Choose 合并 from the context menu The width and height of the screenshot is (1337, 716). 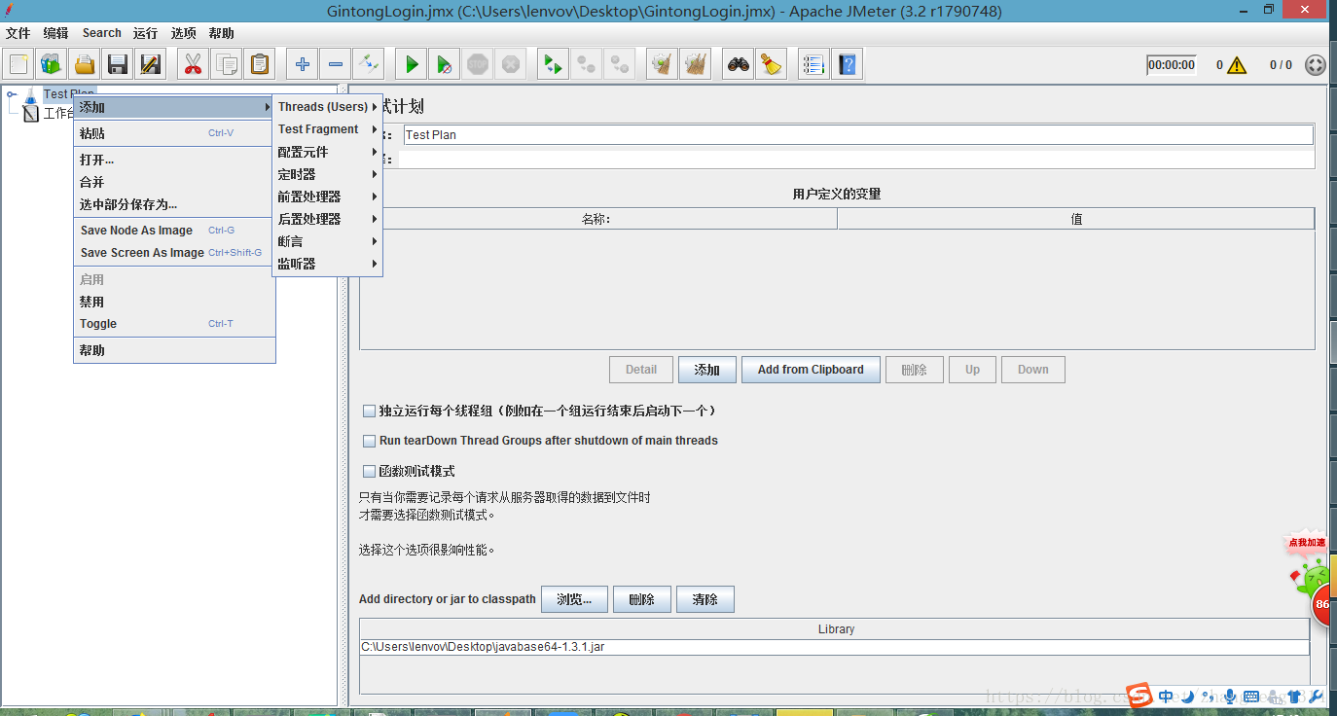pyautogui.click(x=174, y=182)
